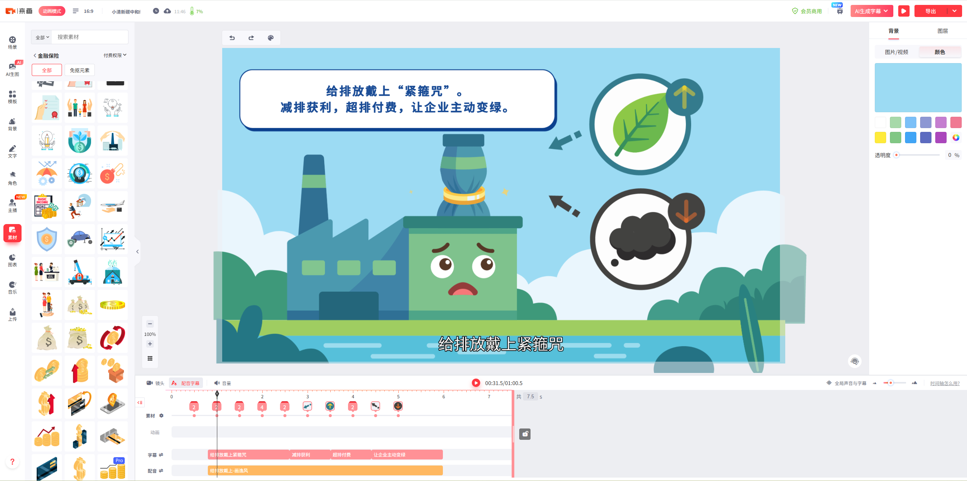Click the redo arrow icon
This screenshot has height=481, width=967.
[x=251, y=38]
